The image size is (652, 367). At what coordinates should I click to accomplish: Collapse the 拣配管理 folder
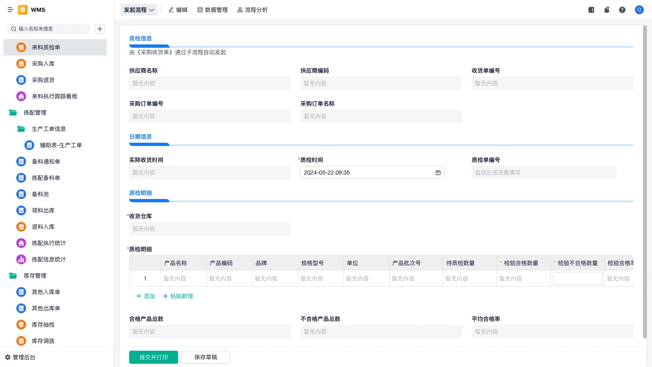point(13,113)
